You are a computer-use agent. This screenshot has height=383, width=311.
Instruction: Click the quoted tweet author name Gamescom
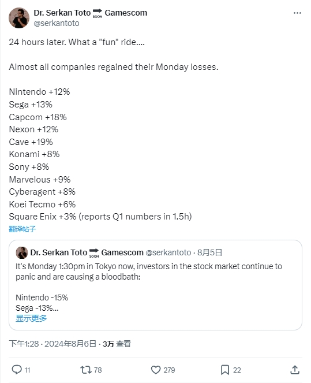pos(122,252)
